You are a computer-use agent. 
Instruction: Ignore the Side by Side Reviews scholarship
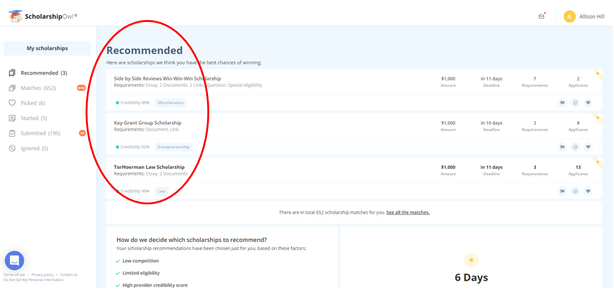(575, 102)
